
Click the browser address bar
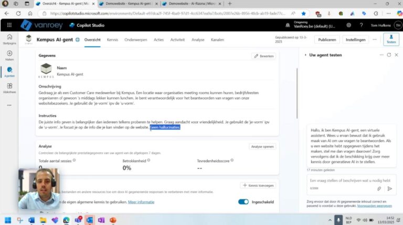[x=167, y=13]
